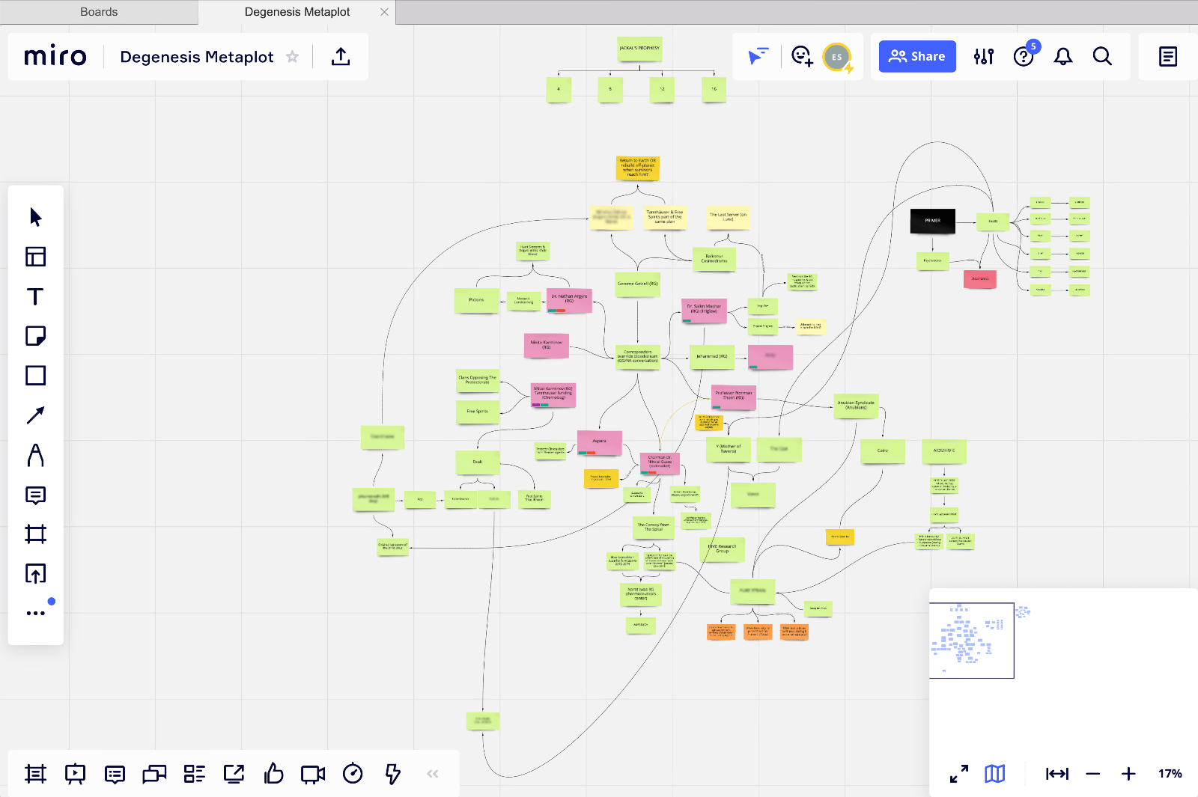
Task: Select the Degenesis Metaplot tab
Action: pos(297,12)
